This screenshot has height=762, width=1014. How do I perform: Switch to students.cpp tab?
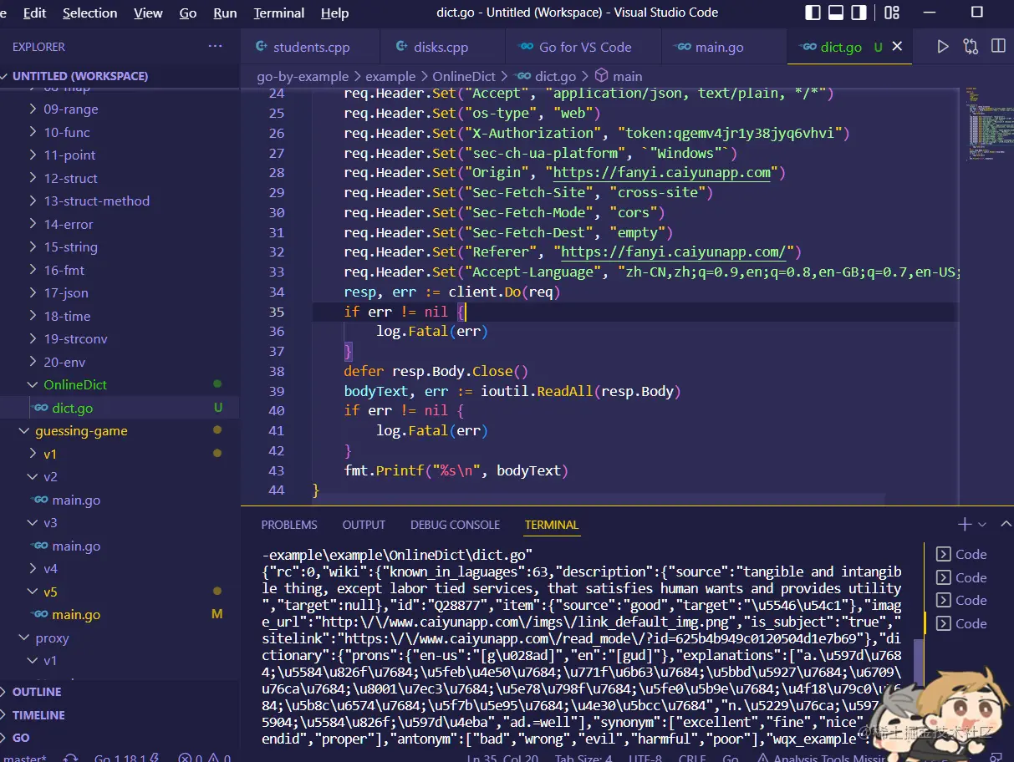point(310,47)
